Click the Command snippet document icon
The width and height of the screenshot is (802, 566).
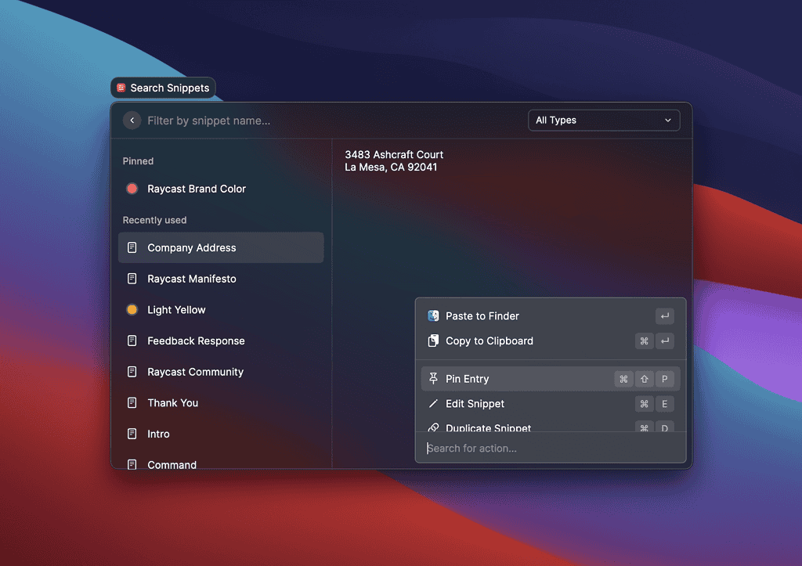(x=132, y=464)
